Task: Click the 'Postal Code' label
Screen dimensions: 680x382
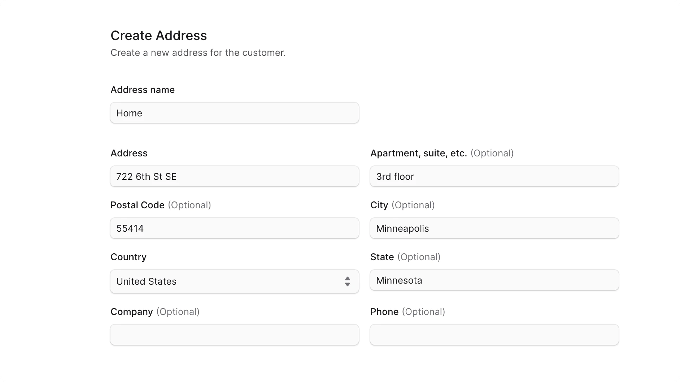Action: click(138, 205)
